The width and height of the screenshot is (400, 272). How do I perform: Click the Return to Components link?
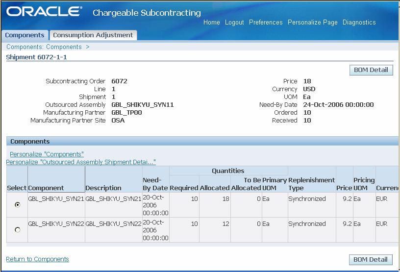coord(37,259)
